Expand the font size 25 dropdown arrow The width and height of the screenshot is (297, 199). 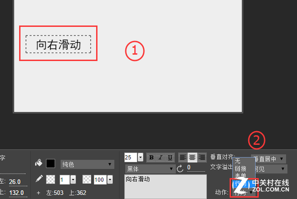tap(140, 157)
